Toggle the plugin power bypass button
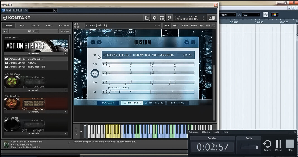Viewport: 298px width, 157px height. coord(3,10)
